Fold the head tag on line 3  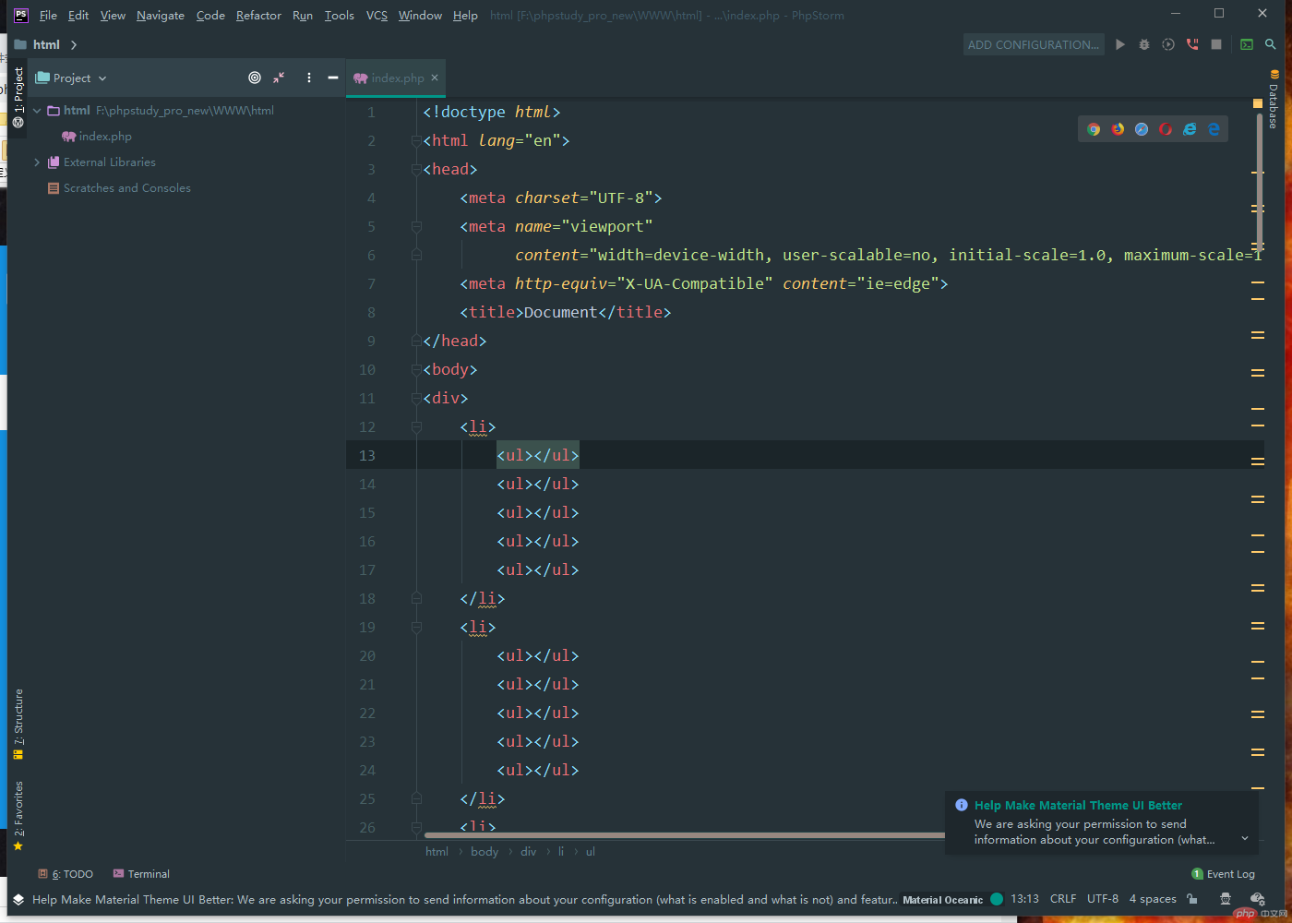(x=416, y=169)
